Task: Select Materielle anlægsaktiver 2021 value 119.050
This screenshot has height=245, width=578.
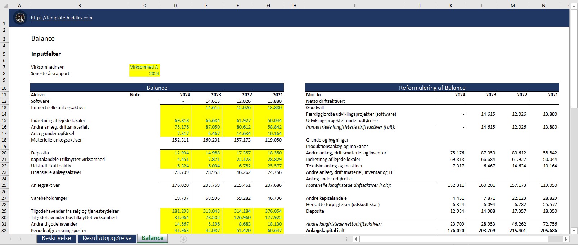Action: (268, 140)
